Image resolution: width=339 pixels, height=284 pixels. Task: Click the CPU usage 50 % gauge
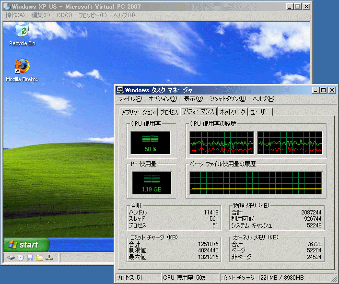point(150,142)
